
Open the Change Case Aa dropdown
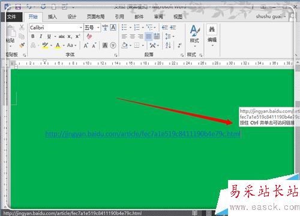(x=71, y=46)
